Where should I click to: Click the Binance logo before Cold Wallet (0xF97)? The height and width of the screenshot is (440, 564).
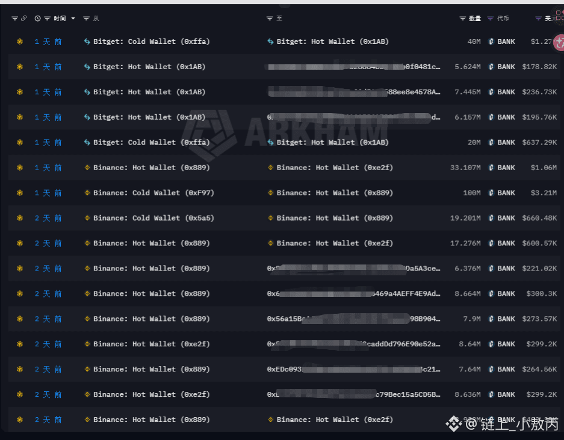pos(87,193)
